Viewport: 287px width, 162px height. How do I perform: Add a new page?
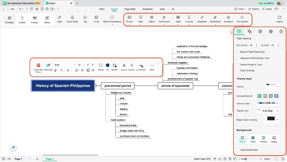[37, 159]
